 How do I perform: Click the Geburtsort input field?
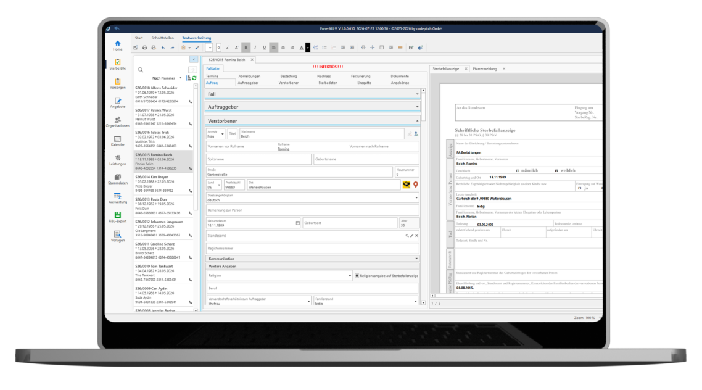tap(350, 223)
